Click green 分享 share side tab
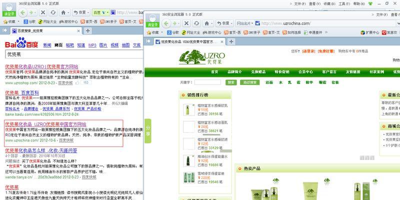 [148, 131]
